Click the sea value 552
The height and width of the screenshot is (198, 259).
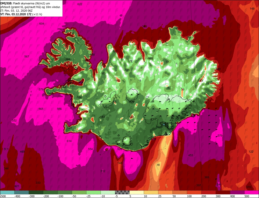pyautogui.click(x=14, y=121)
